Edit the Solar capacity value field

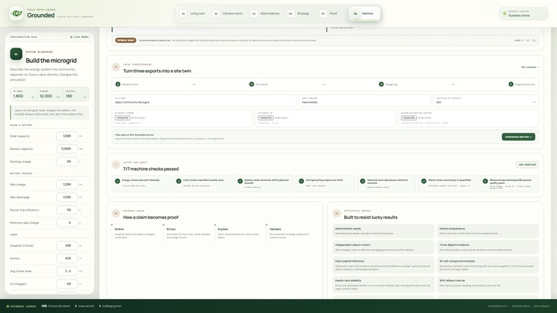[x=67, y=136]
